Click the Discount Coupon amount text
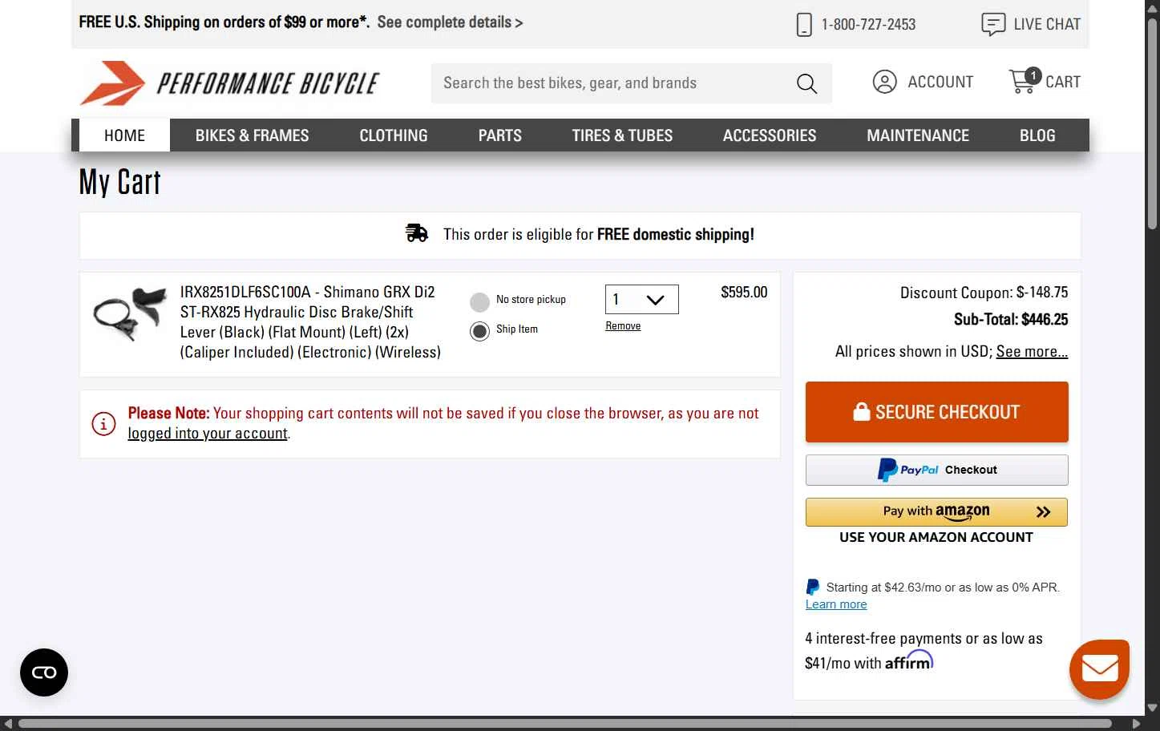 [x=984, y=293]
